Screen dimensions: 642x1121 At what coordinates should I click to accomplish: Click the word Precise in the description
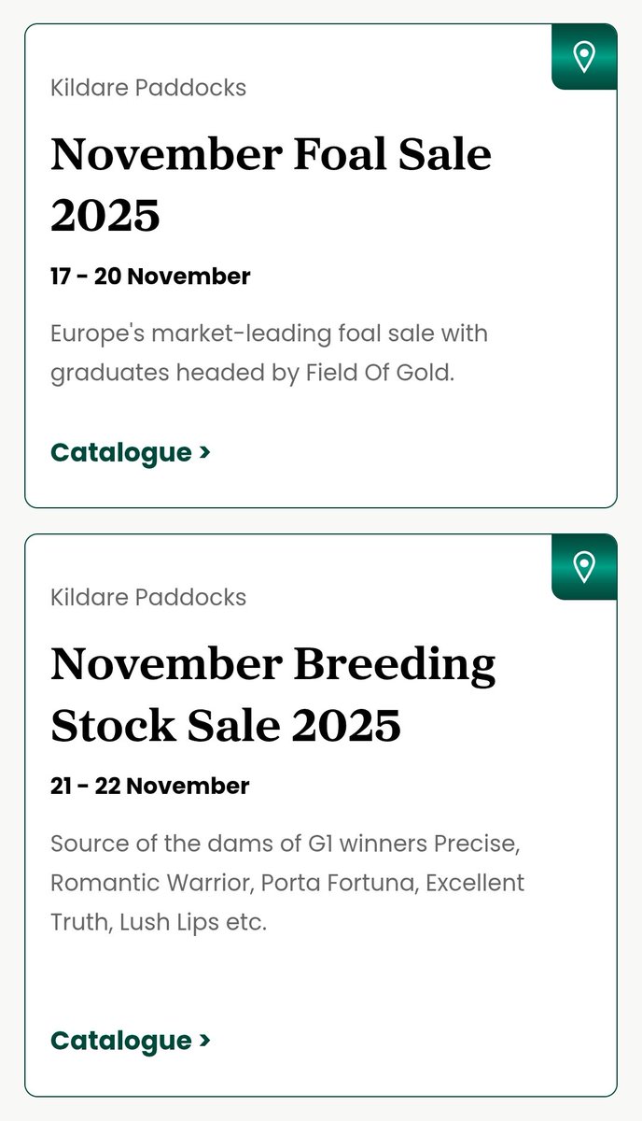[x=475, y=844]
